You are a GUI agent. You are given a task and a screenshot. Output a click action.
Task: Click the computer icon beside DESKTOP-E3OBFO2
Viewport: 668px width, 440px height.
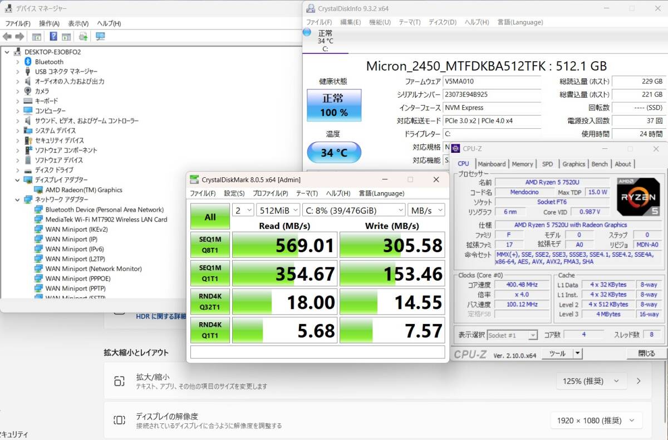[18, 52]
